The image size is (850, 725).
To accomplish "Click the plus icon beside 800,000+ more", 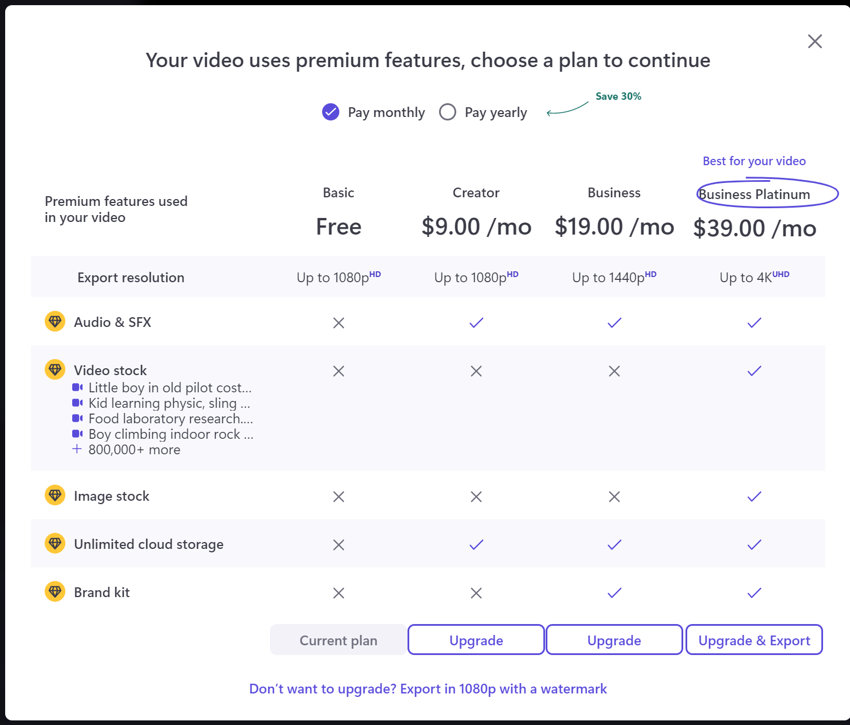I will pos(77,449).
